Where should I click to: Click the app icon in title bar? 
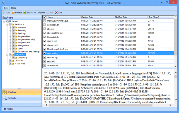(3, 2)
